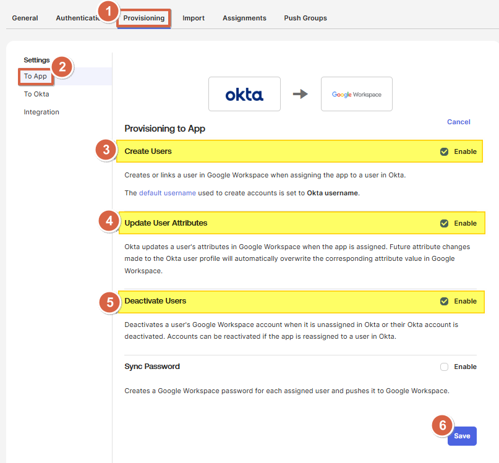Go to the Import tab
499x463 pixels.
click(194, 18)
